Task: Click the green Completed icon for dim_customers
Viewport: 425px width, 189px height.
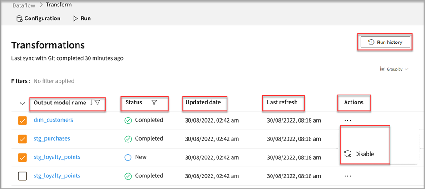Action: (x=128, y=120)
